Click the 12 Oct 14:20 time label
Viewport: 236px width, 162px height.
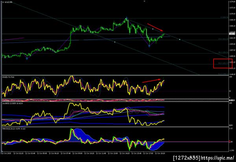point(125,153)
